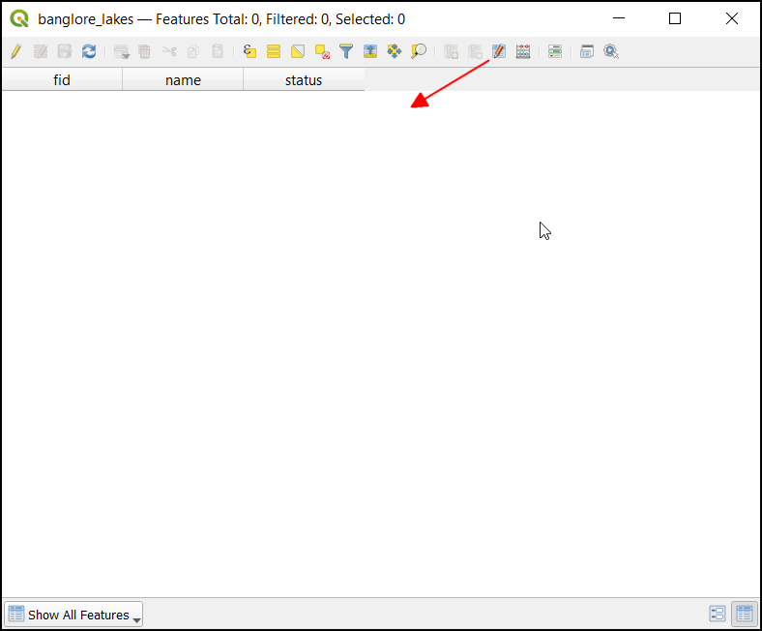
Task: Click the deselect all features icon
Action: tap(322, 51)
